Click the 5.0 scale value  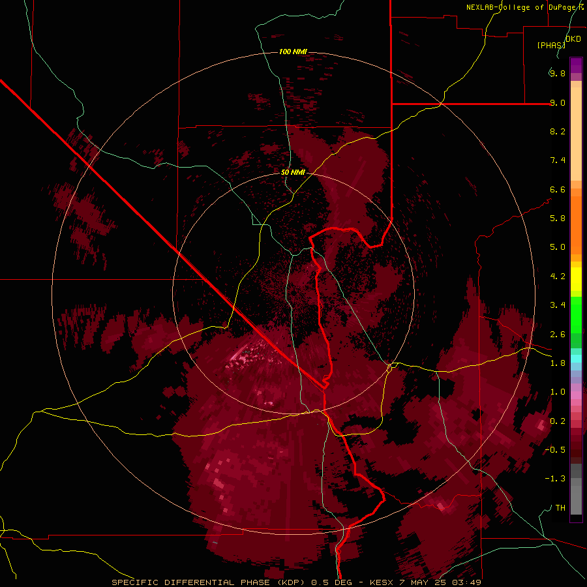pyautogui.click(x=558, y=247)
